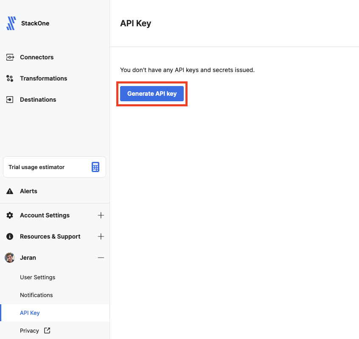
Task: Click the Trial usage estimator bar
Action: pyautogui.click(x=54, y=167)
